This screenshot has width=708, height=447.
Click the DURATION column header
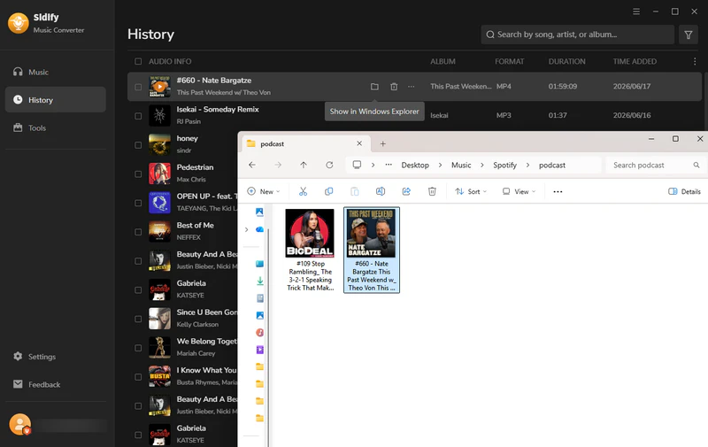click(x=566, y=61)
